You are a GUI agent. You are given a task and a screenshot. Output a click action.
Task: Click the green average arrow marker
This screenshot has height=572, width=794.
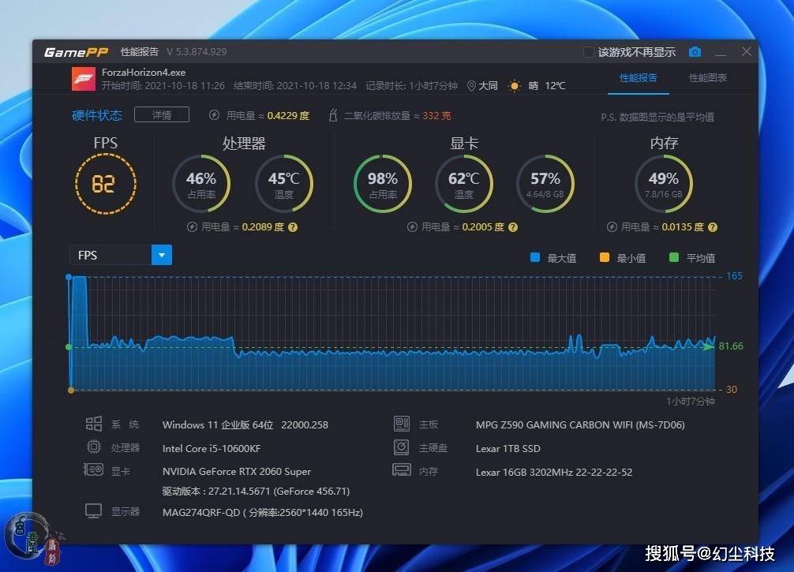coord(709,346)
